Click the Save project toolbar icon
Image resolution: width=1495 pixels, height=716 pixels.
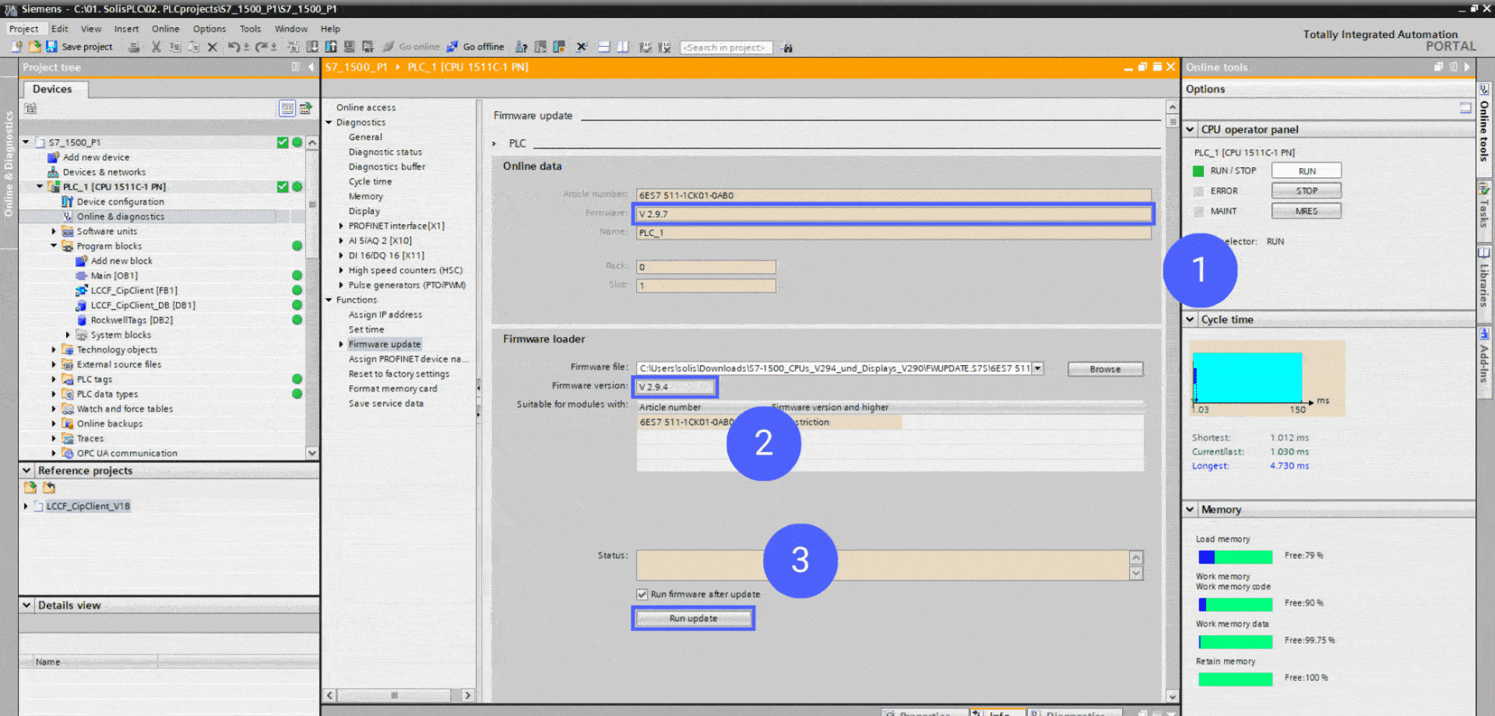point(52,47)
